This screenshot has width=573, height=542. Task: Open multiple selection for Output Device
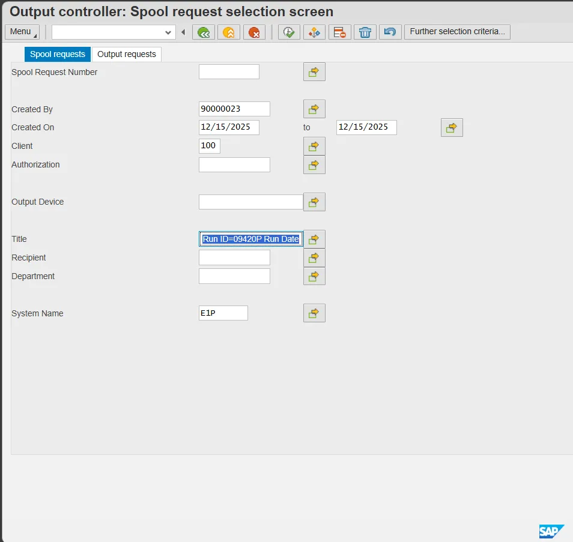314,202
